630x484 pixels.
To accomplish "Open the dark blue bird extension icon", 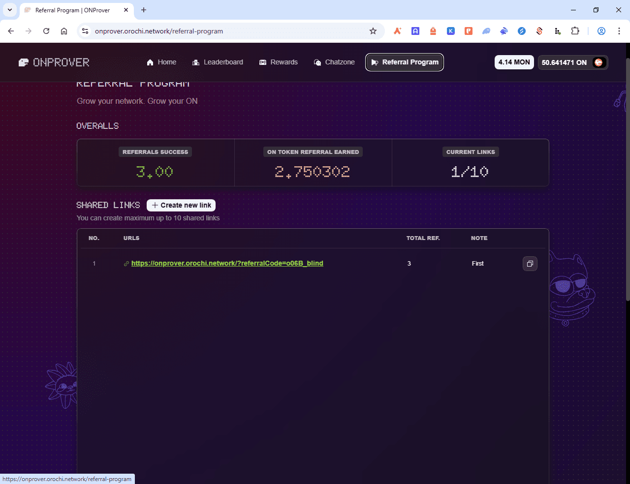I will click(504, 31).
